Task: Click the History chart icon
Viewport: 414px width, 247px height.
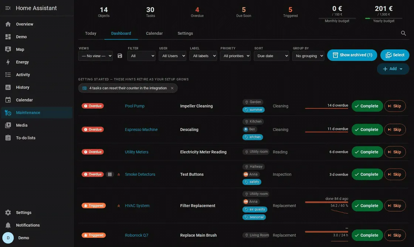Action: tap(8, 88)
